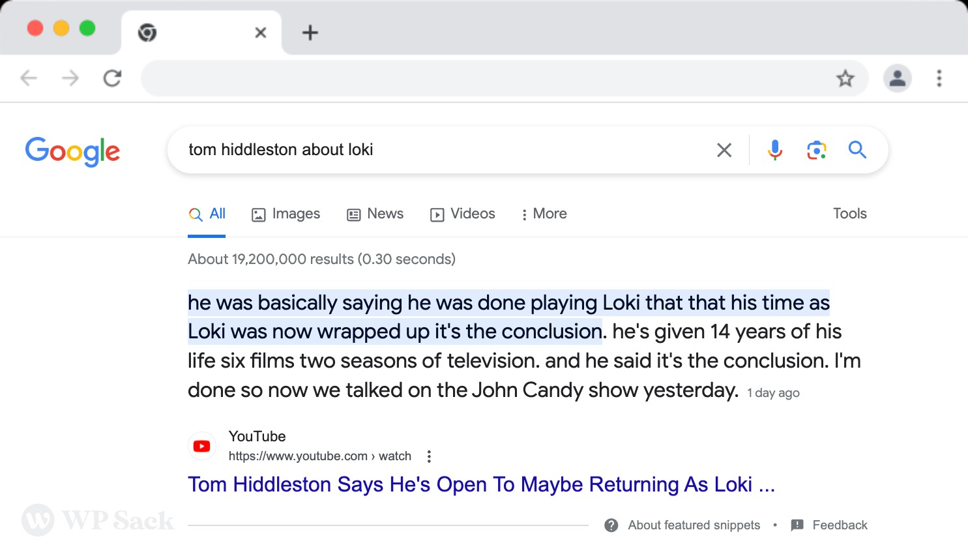The image size is (968, 558).
Task: Switch to the Videos results tab
Action: pos(462,214)
